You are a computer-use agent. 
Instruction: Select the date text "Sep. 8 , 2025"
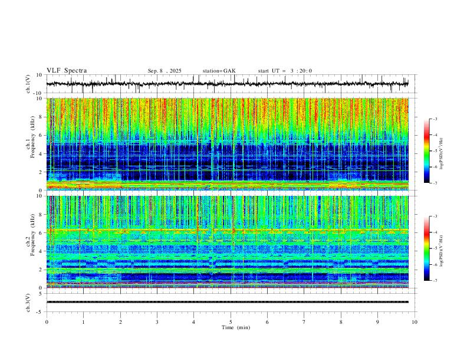point(165,71)
